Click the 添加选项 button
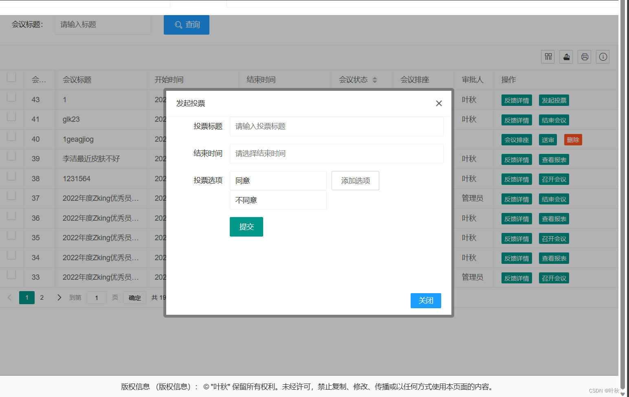 click(355, 180)
